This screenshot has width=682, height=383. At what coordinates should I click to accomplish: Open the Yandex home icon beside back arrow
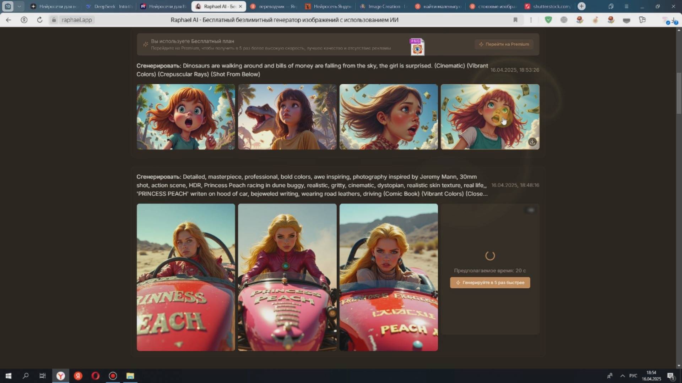pyautogui.click(x=24, y=20)
